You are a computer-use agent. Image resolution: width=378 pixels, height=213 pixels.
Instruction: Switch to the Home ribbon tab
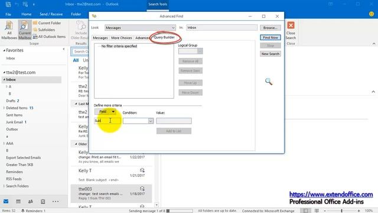pos(26,14)
